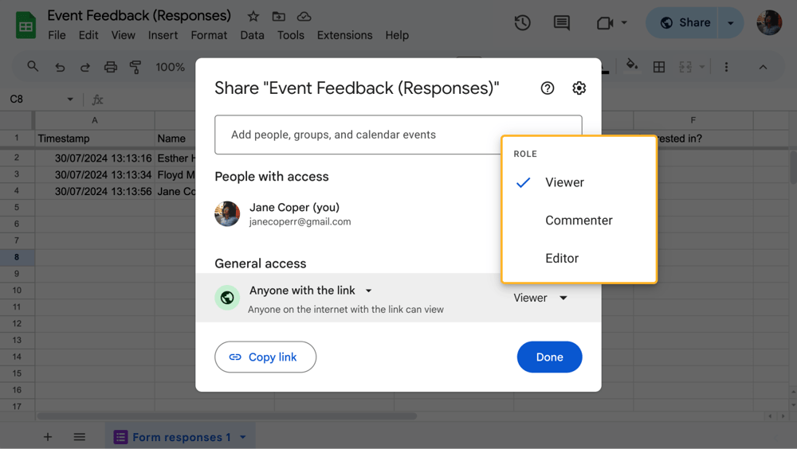Select the Viewer role option
The height and width of the screenshot is (449, 797).
pyautogui.click(x=564, y=182)
